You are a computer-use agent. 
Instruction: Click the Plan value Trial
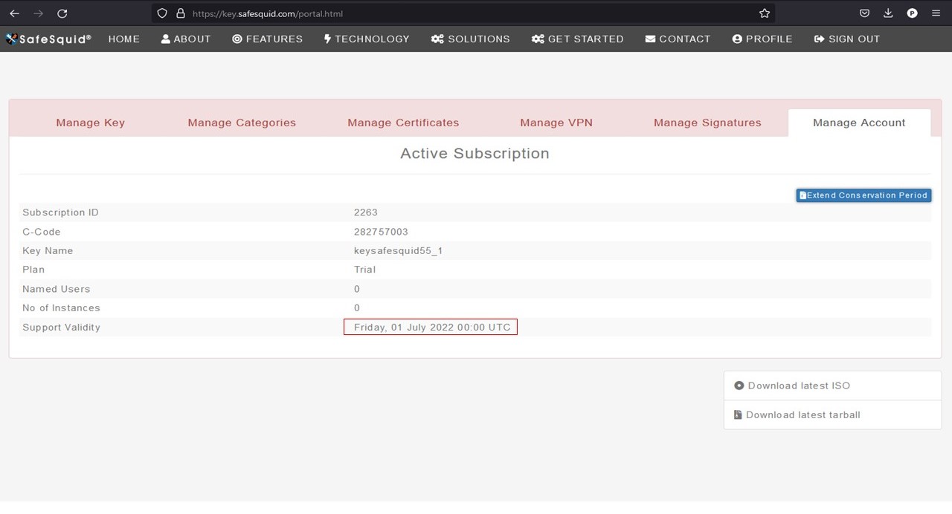tap(364, 270)
